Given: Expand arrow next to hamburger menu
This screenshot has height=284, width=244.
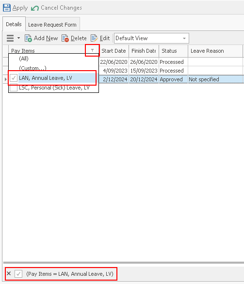Looking at the screenshot, I should coord(18,38).
